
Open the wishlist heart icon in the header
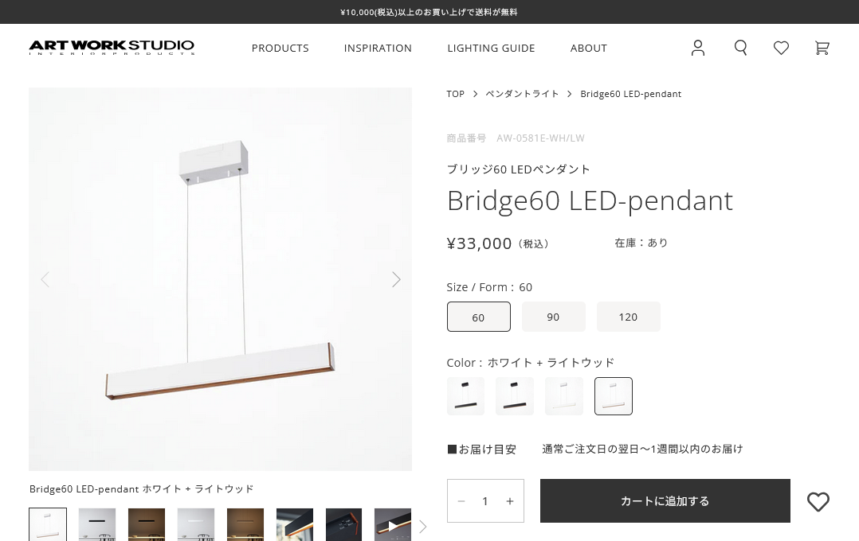781,48
